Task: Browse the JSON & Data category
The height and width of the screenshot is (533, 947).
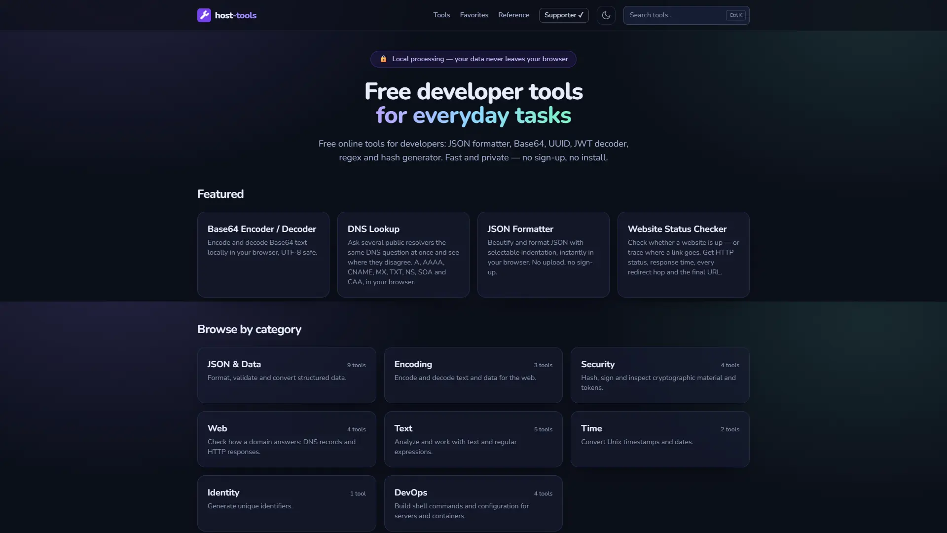Action: [287, 375]
